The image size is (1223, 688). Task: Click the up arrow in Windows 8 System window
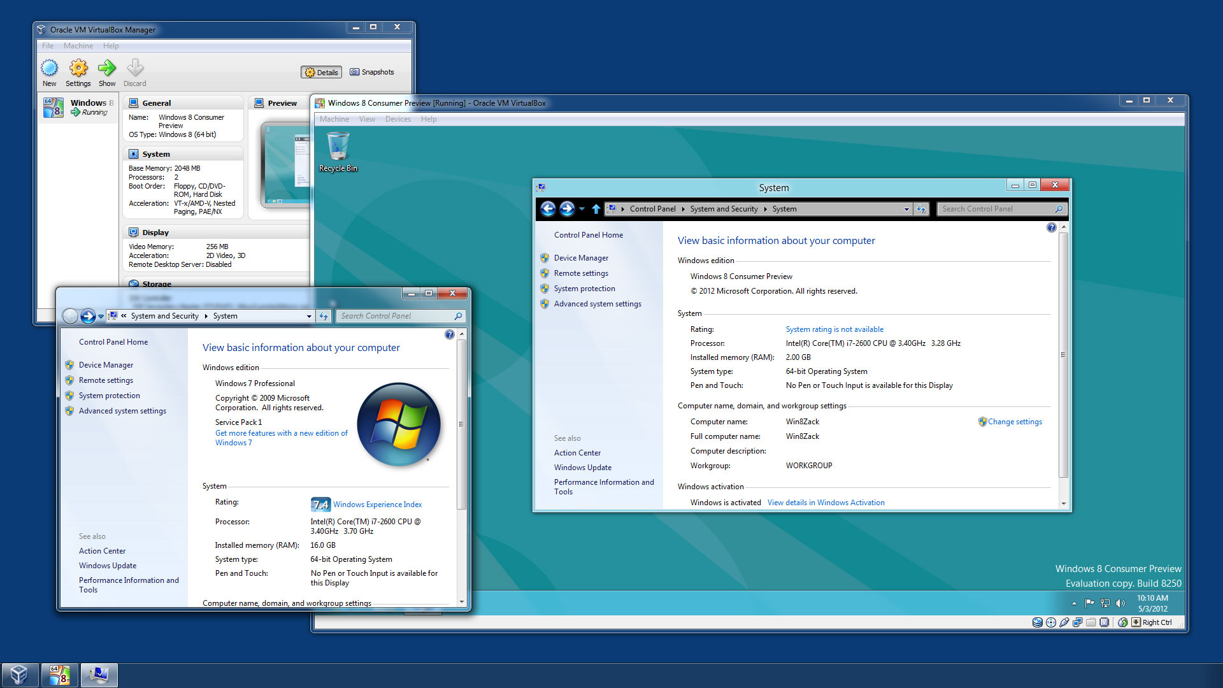(596, 209)
